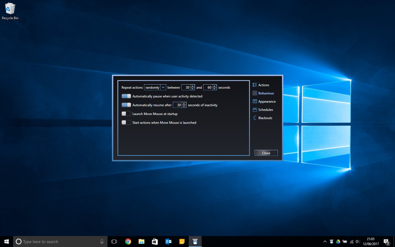Screen dimensions: 395x247
Task: Click the Move Mouse mouse icon in system tray
Action: tap(331, 242)
